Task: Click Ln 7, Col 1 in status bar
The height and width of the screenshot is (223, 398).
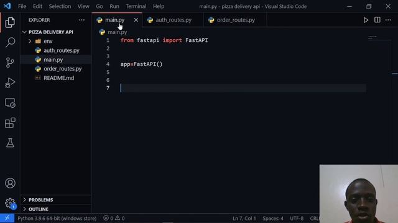Action: coord(244,218)
